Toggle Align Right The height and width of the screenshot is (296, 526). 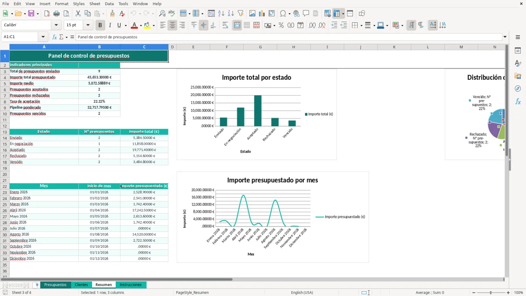[x=182, y=25]
